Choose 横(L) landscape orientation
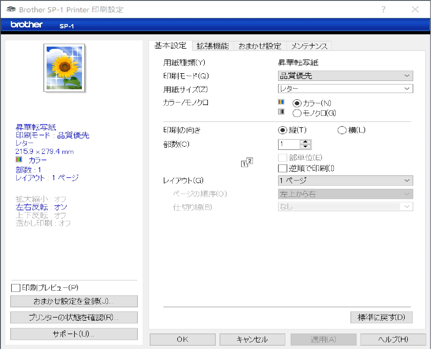 click(x=342, y=130)
